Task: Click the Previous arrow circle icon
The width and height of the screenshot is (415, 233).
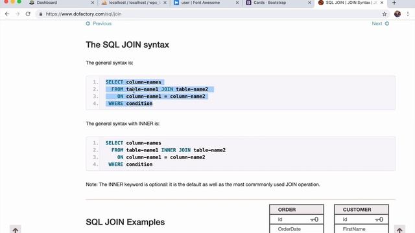Action: [88, 23]
